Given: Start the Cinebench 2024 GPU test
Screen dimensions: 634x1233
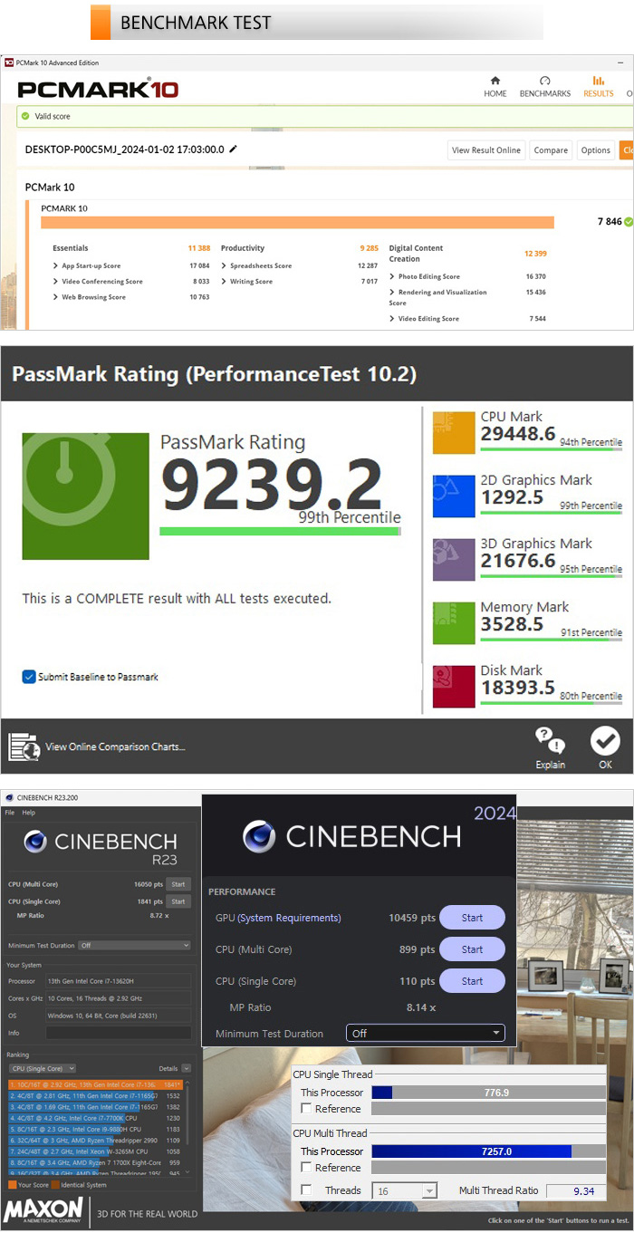Looking at the screenshot, I should click(472, 918).
